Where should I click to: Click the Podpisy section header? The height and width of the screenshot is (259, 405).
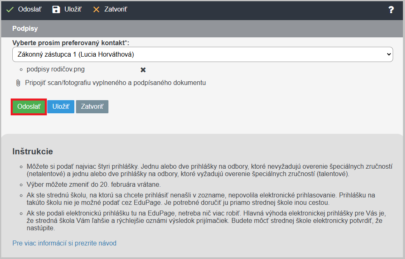tap(25, 28)
